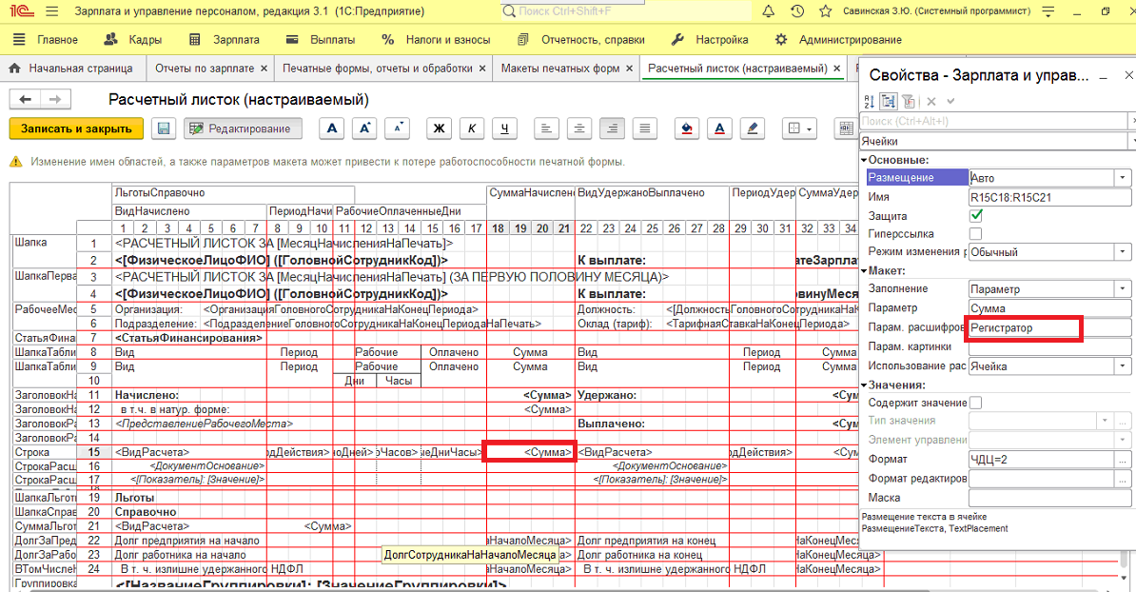Select <Сумма> cell in row 15
The height and width of the screenshot is (592, 1136).
[x=530, y=452]
